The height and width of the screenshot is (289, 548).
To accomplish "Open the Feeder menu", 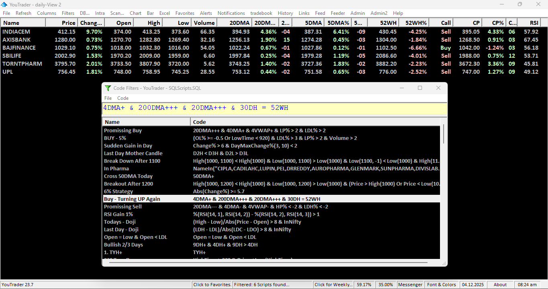I will (338, 13).
